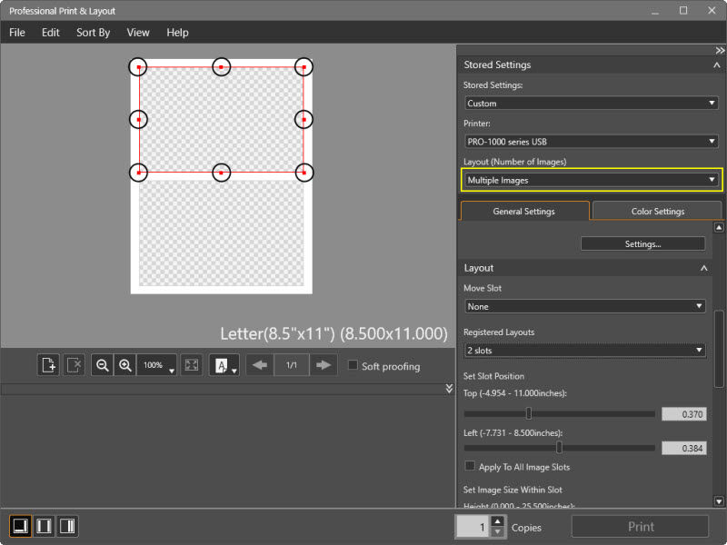Open the Registered Layouts dropdown
Image resolution: width=727 pixels, height=545 pixels.
(584, 349)
